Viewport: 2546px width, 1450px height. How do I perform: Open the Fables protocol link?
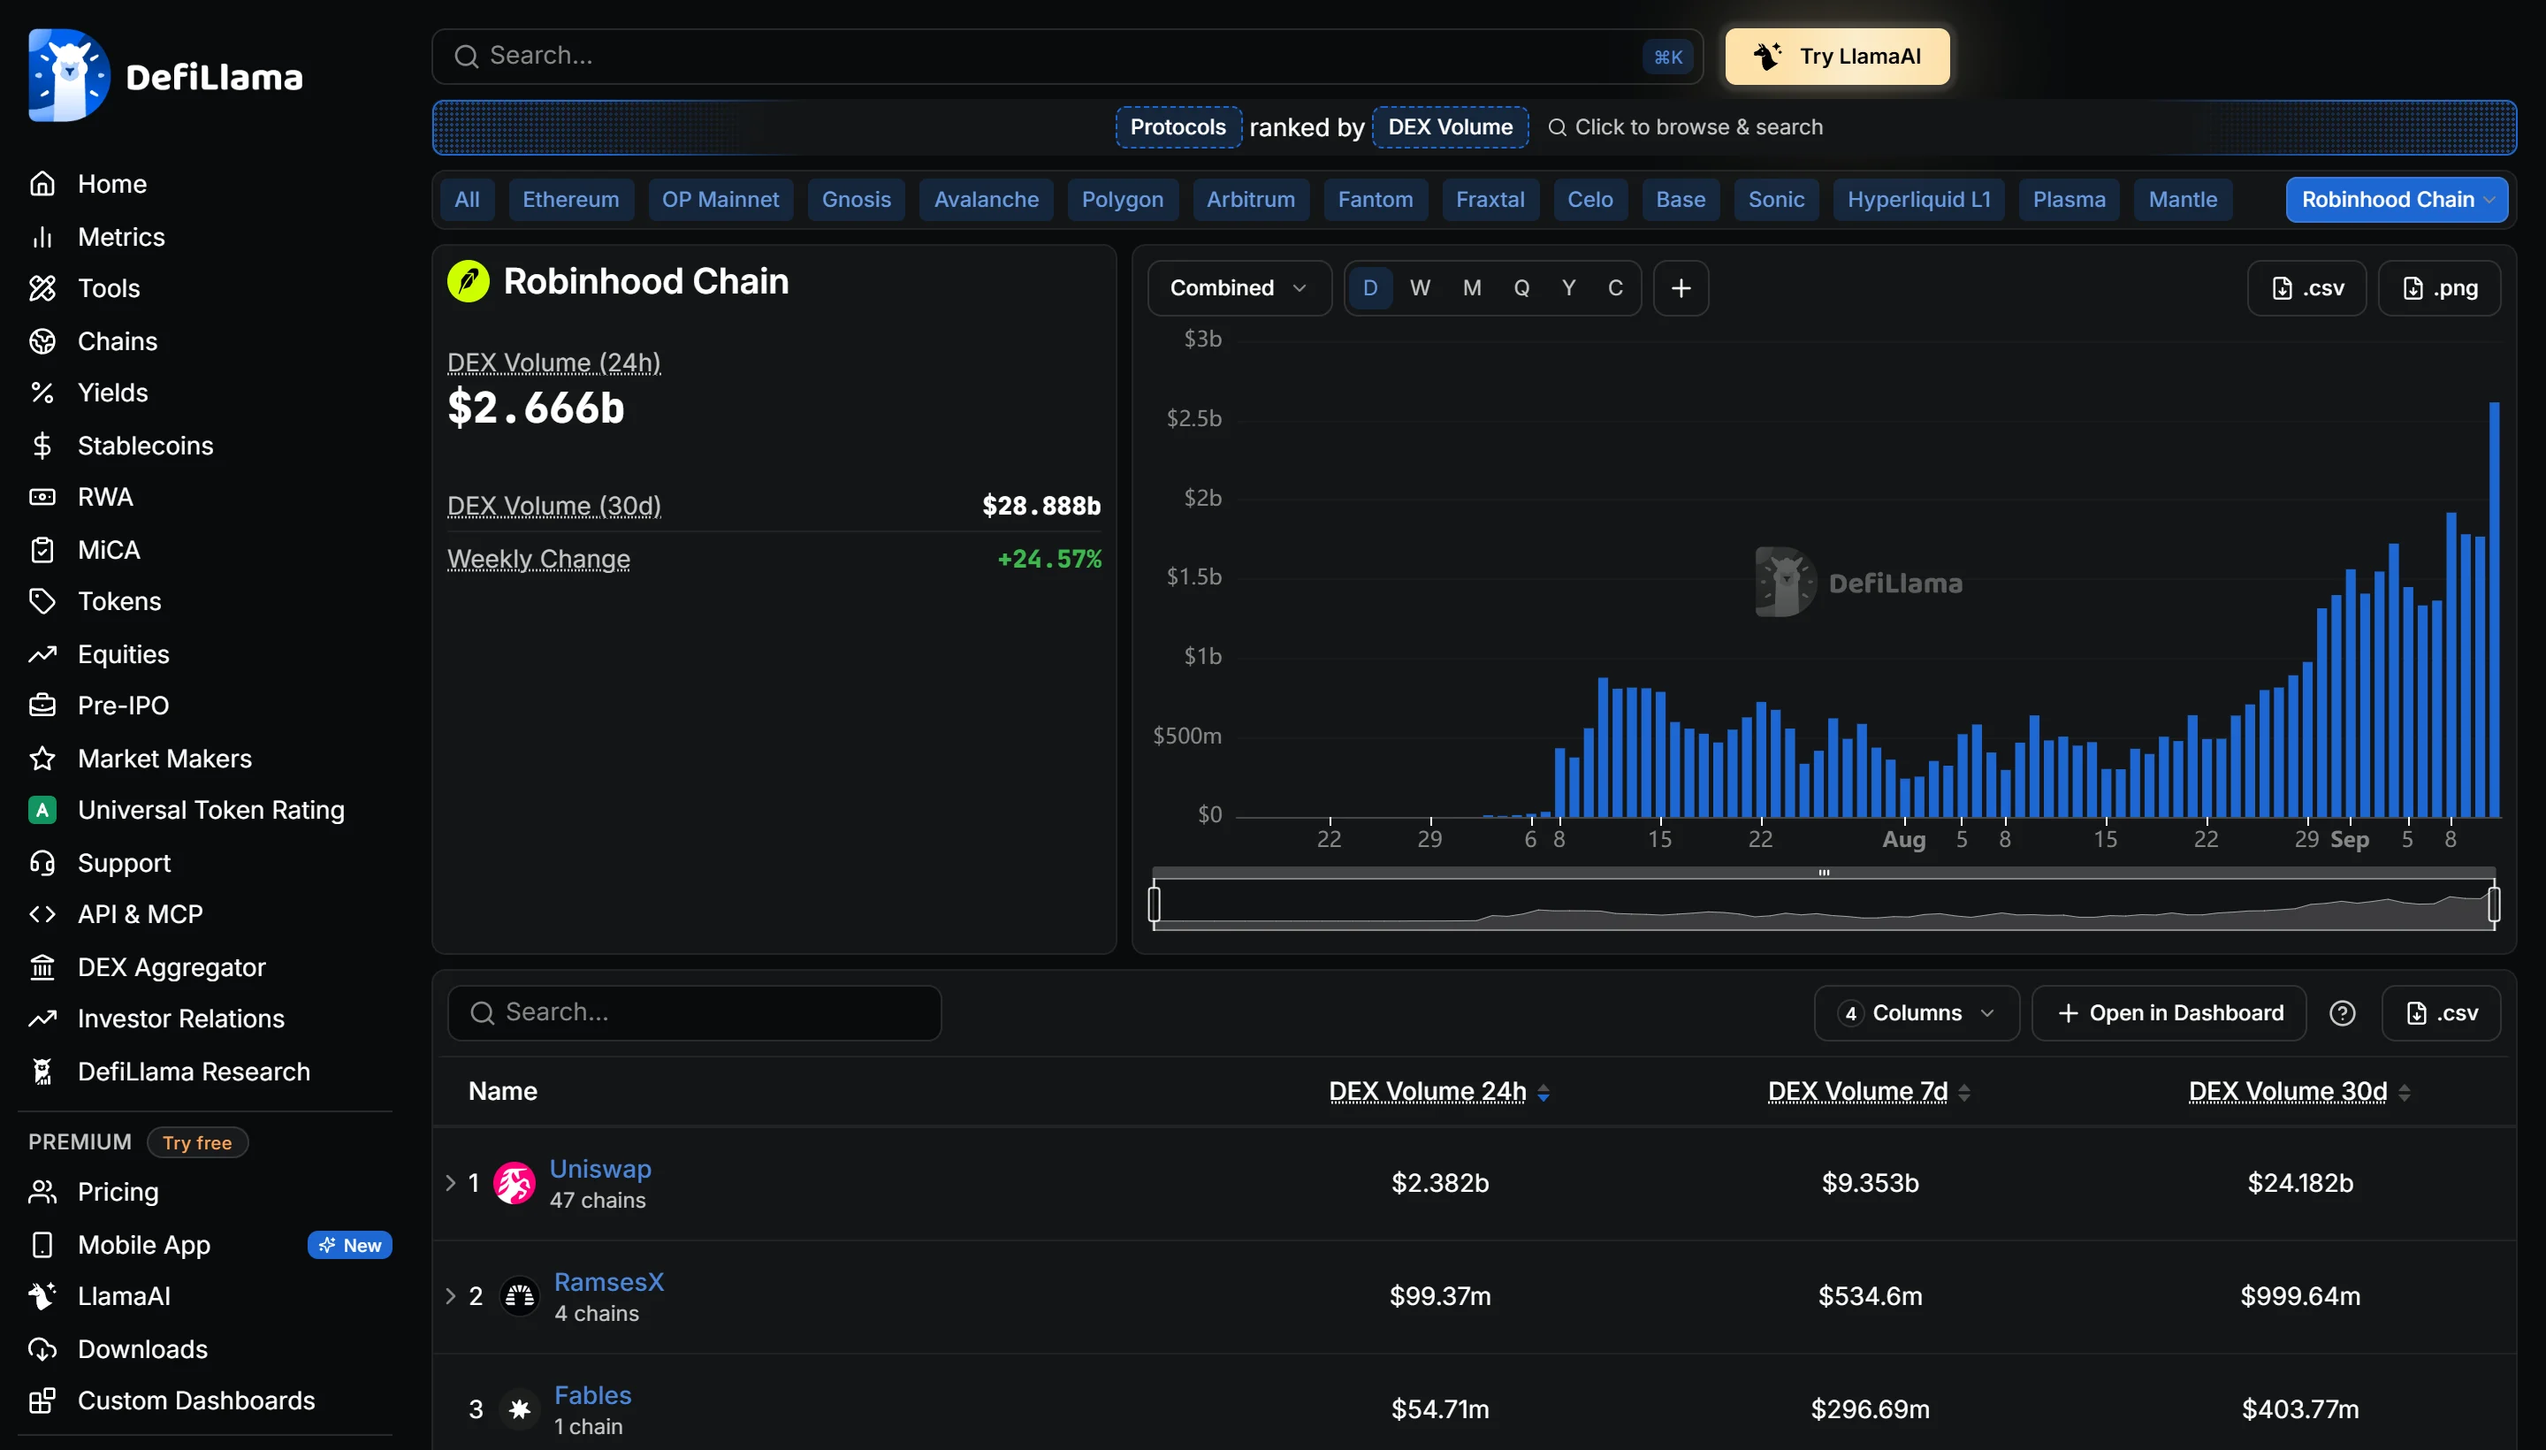pyautogui.click(x=592, y=1396)
